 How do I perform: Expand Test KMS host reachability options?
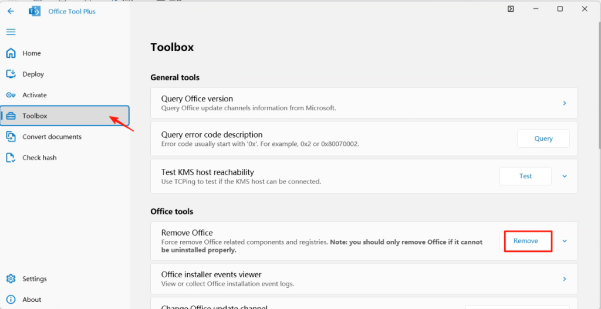(x=565, y=176)
